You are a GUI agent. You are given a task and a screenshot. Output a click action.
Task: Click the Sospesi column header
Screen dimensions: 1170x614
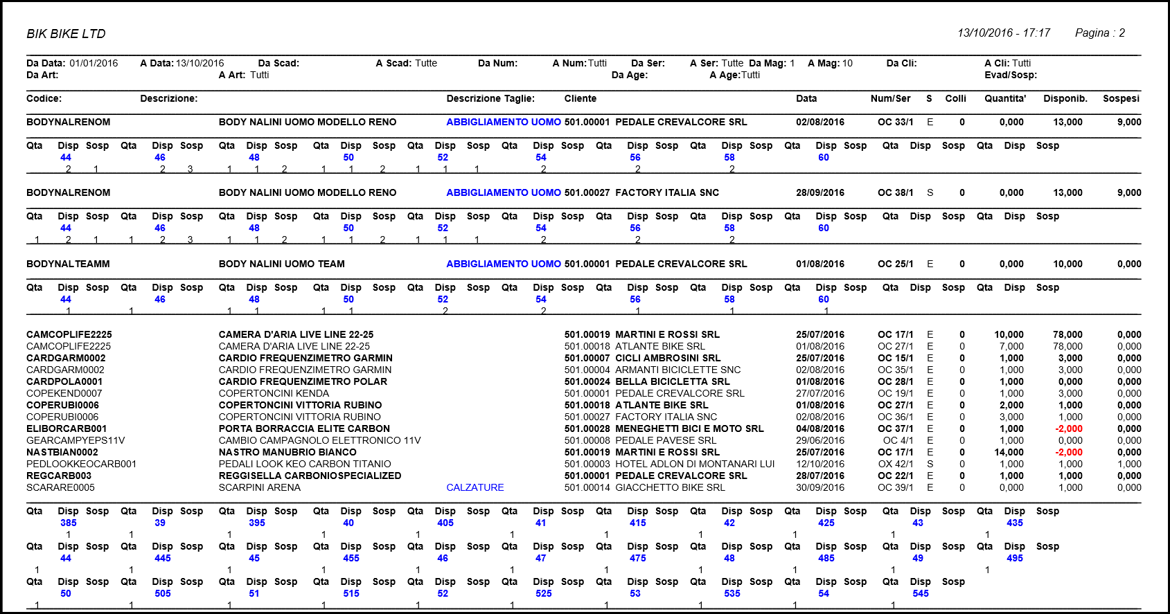(1121, 99)
